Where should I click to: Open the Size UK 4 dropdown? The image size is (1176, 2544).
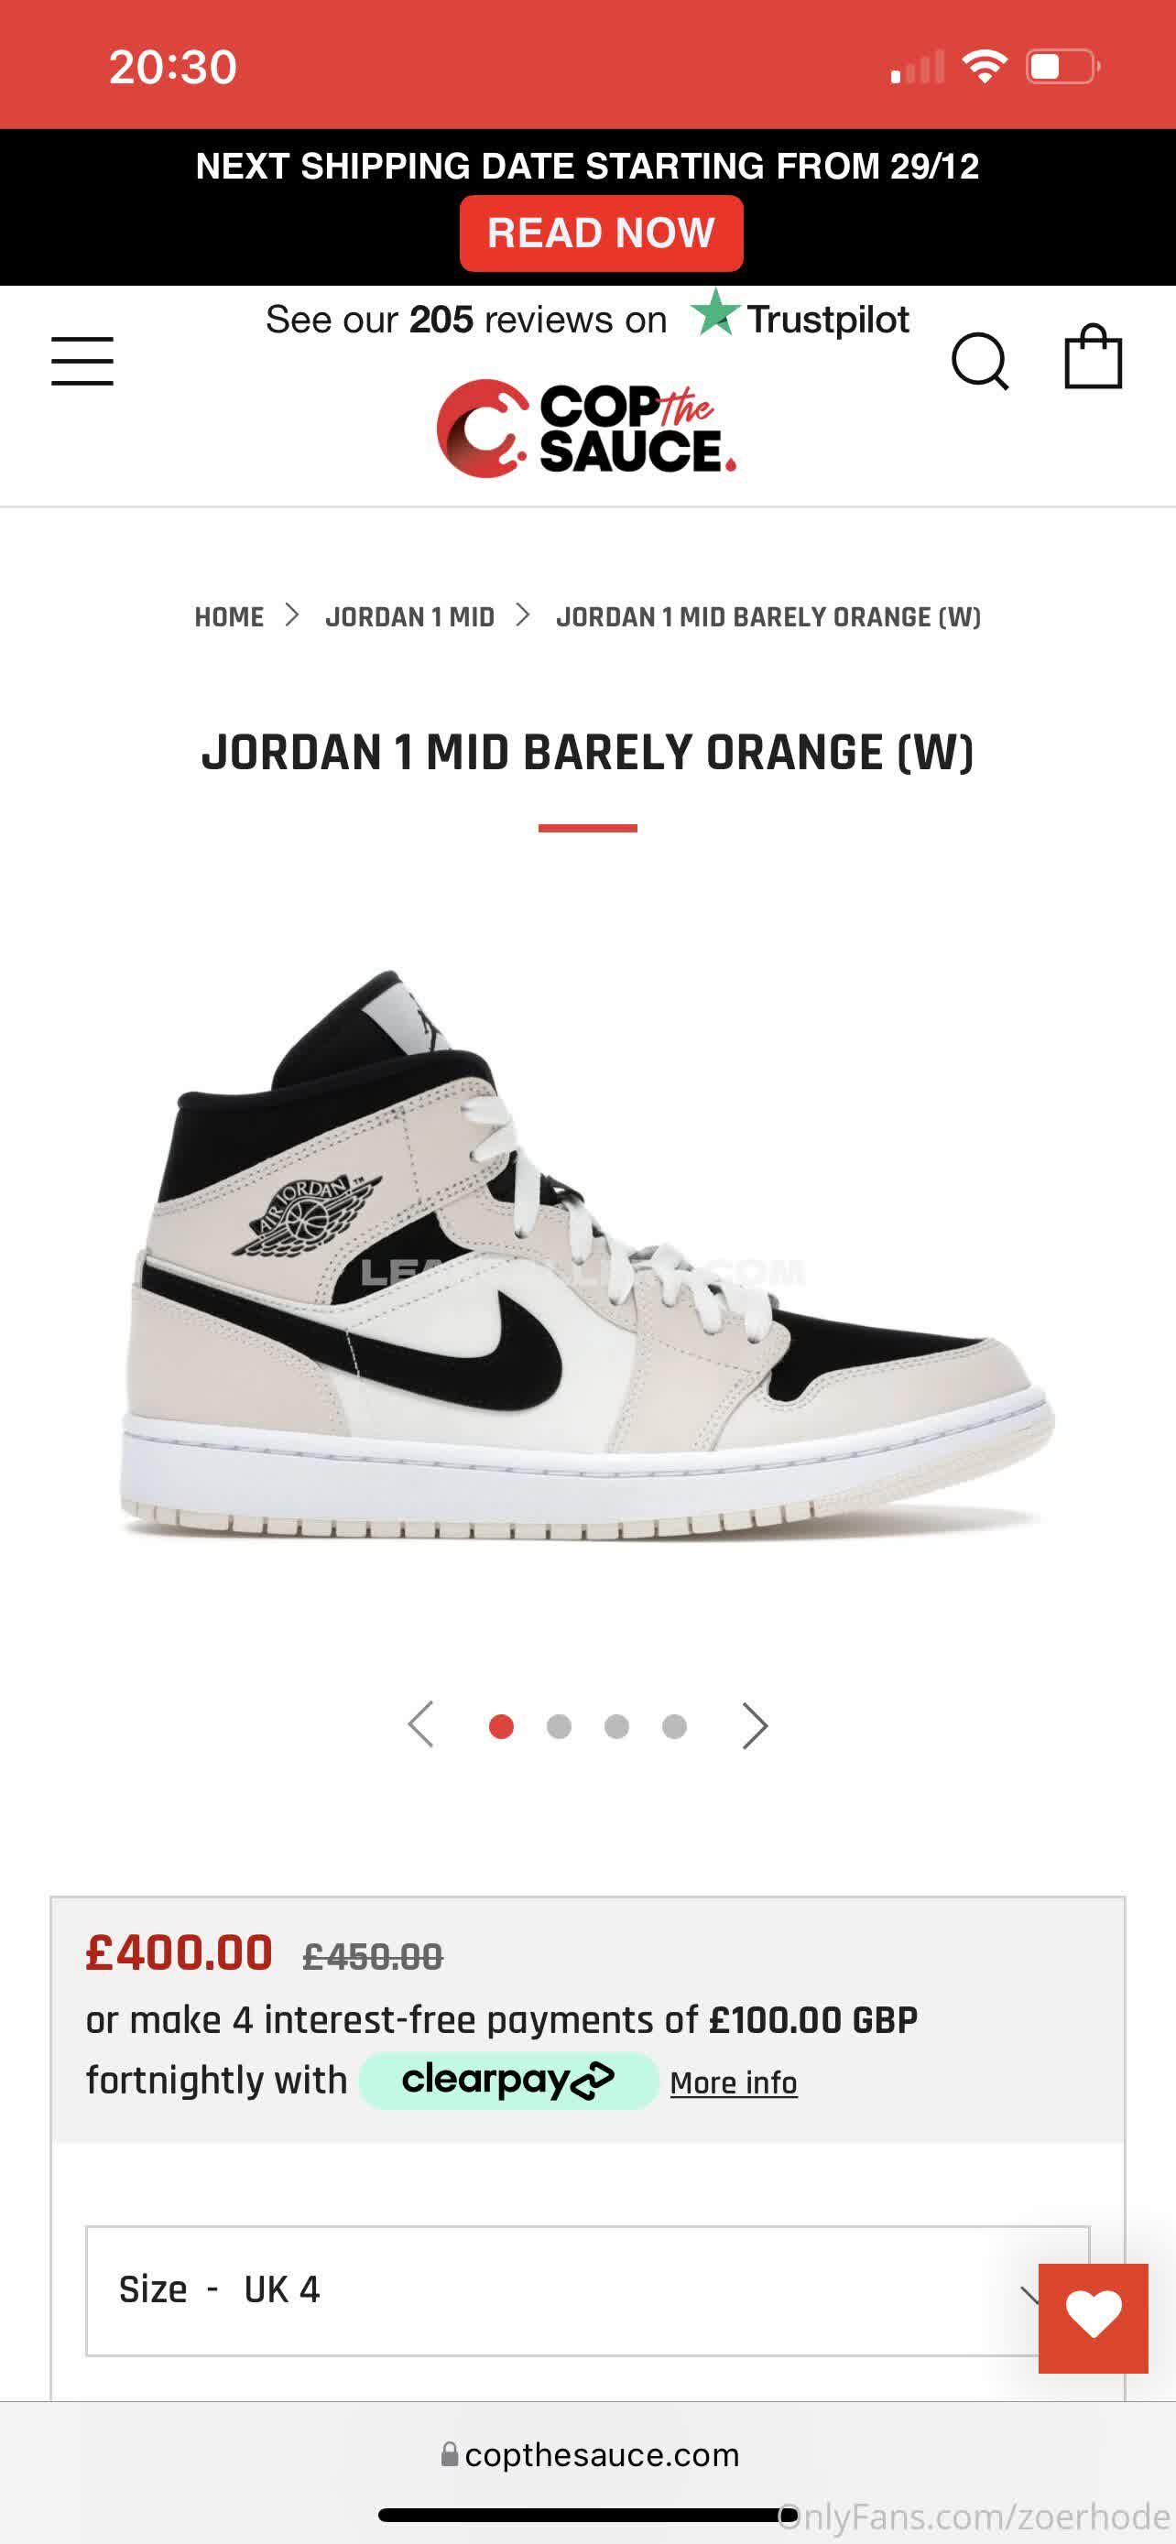click(587, 2290)
